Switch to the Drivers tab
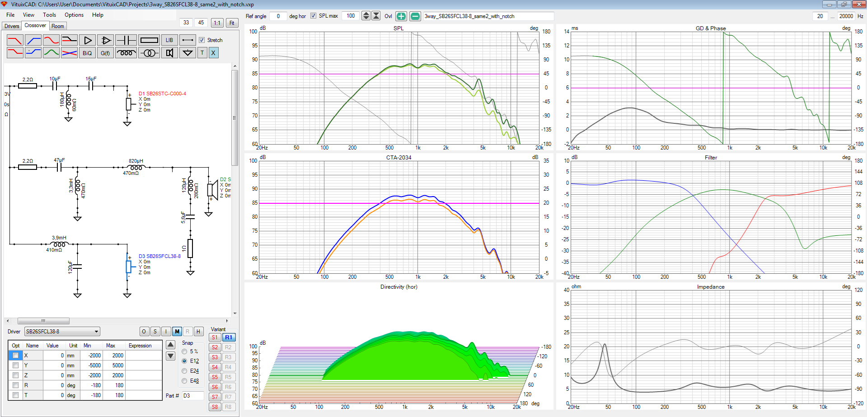Image resolution: width=867 pixels, height=417 pixels. coord(12,26)
